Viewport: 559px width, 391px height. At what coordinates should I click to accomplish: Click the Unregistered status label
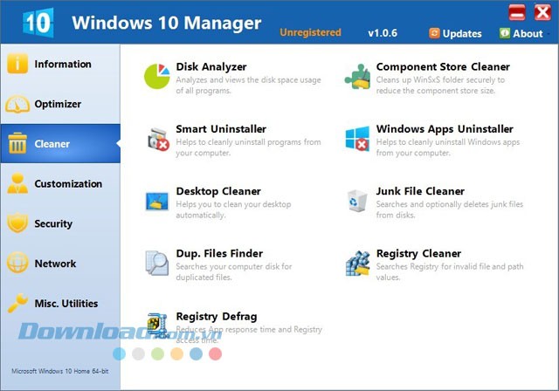pos(310,33)
